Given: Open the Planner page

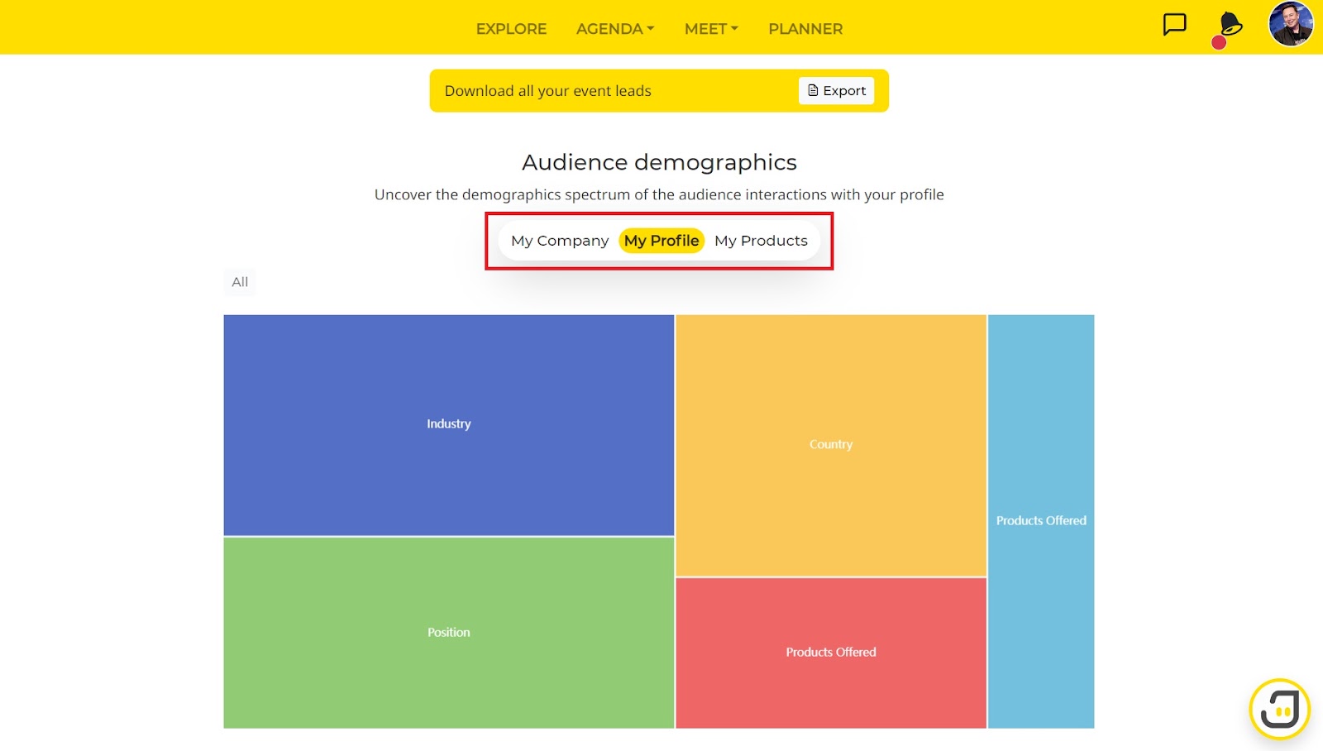Looking at the screenshot, I should 805,29.
